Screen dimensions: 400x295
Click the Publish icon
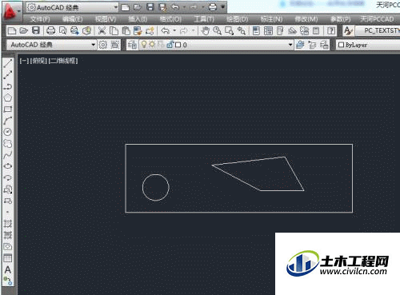pos(74,30)
